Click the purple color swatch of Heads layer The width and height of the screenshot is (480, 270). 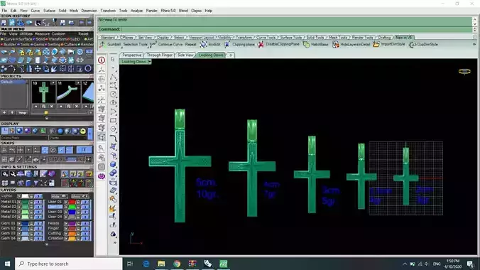(x=72, y=223)
